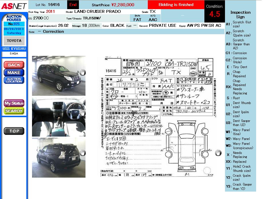The height and width of the screenshot is (199, 263).
Task: Select the TOYOTA make box
Action: (14, 41)
